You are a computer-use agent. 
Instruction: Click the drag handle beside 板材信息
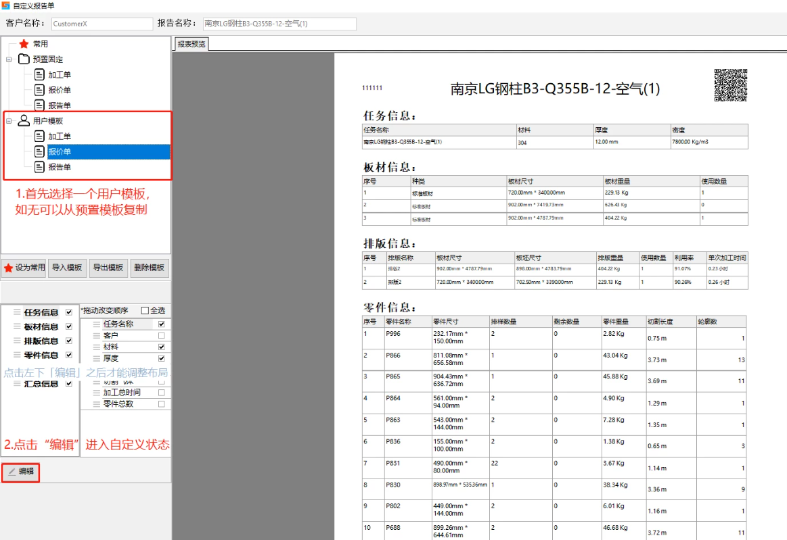[x=17, y=326]
